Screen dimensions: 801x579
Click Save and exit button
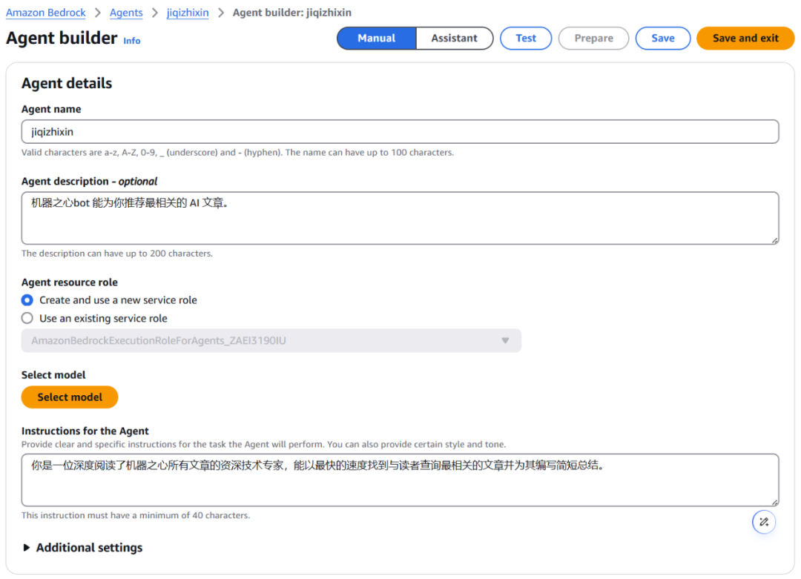(745, 39)
